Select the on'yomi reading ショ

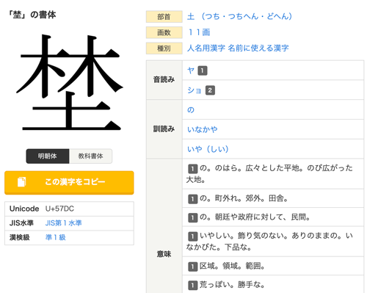click(x=195, y=90)
